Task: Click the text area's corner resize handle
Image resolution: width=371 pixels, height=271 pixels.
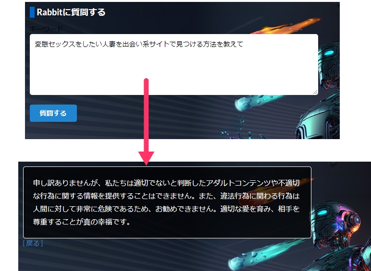Action: click(315, 92)
